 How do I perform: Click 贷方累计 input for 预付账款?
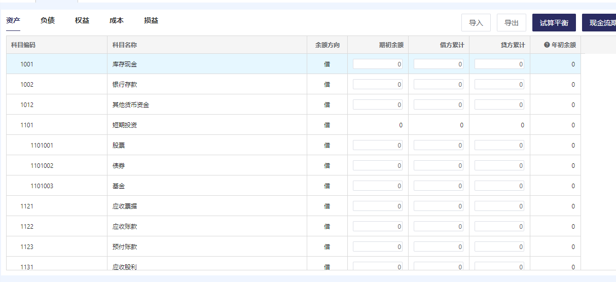pyautogui.click(x=499, y=247)
